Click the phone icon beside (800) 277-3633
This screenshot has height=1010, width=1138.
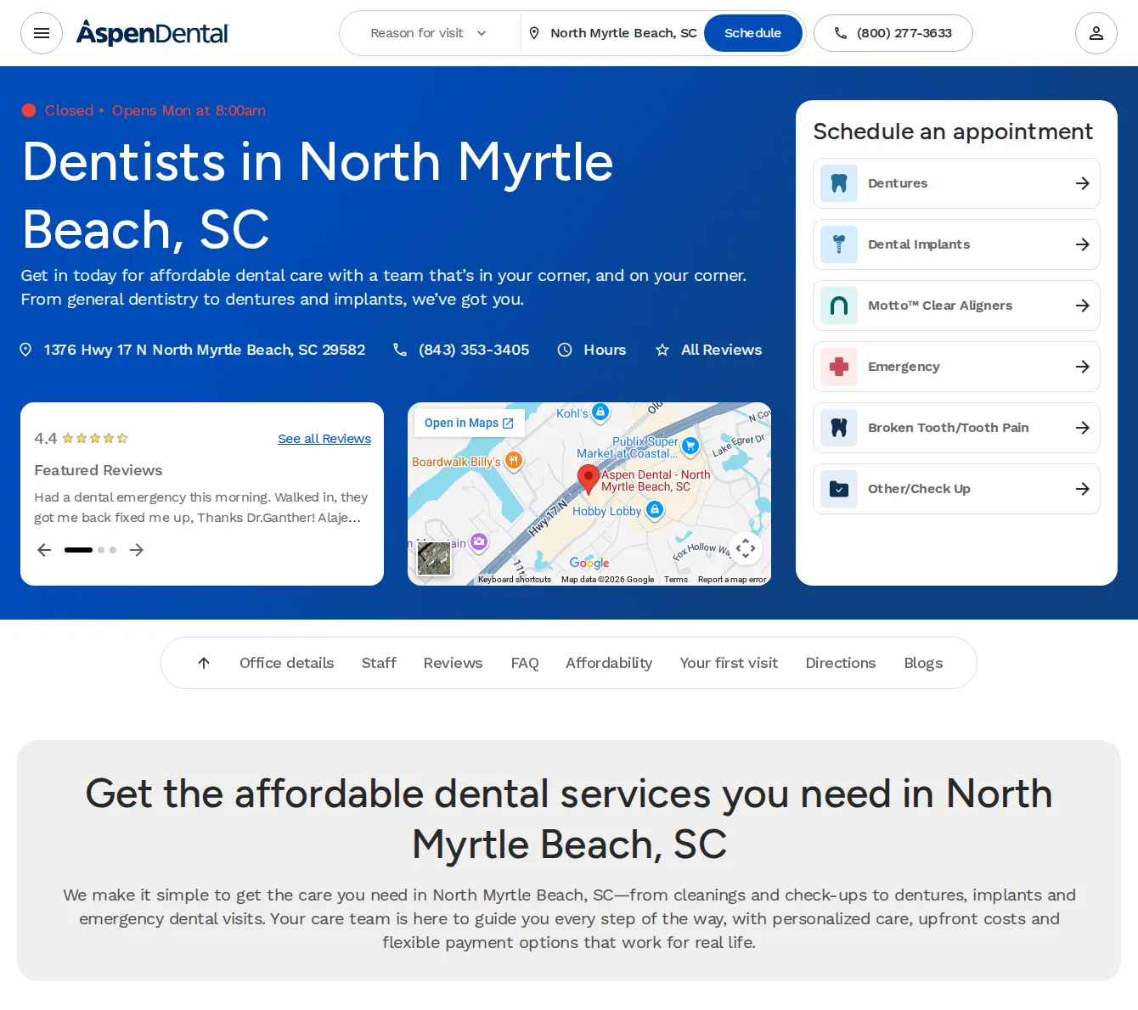[841, 33]
